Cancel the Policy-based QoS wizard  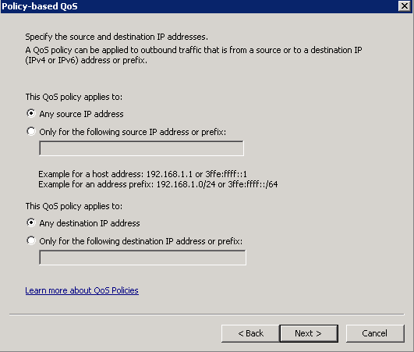[x=375, y=333]
